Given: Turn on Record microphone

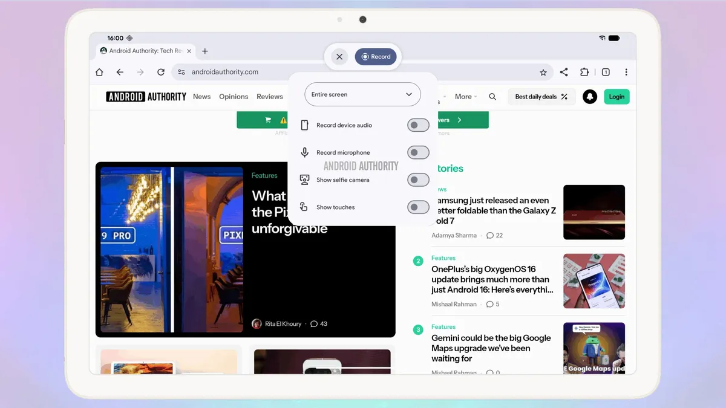Looking at the screenshot, I should (x=418, y=152).
